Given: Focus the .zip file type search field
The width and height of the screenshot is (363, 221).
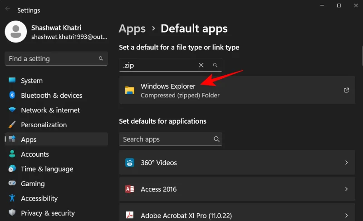Looking at the screenshot, I should click(x=171, y=65).
